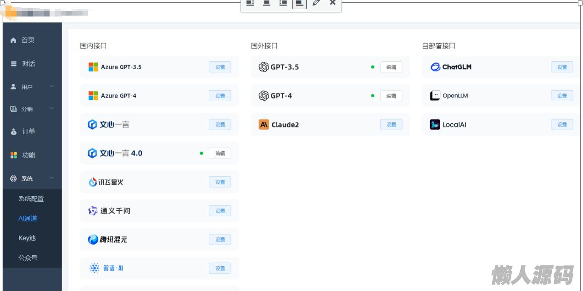583x291 pixels.
Task: Click the home icon beside 首页
Action: click(x=13, y=40)
